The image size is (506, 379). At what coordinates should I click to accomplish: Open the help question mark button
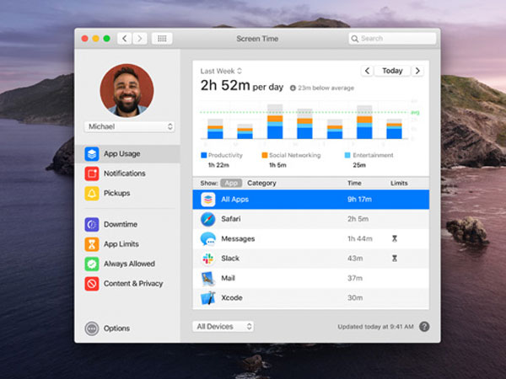pyautogui.click(x=424, y=327)
